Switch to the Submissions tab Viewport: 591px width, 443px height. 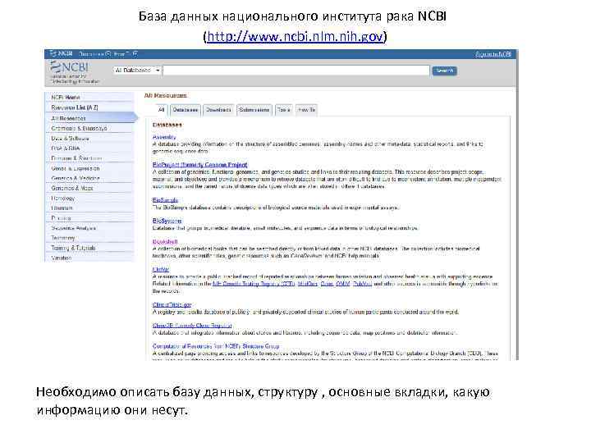click(x=254, y=110)
